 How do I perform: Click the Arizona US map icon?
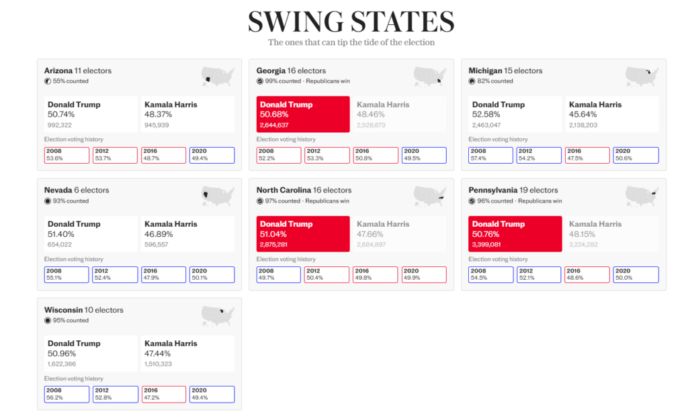click(x=218, y=76)
